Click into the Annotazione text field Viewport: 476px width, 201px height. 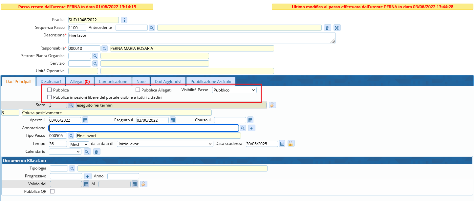click(x=143, y=128)
